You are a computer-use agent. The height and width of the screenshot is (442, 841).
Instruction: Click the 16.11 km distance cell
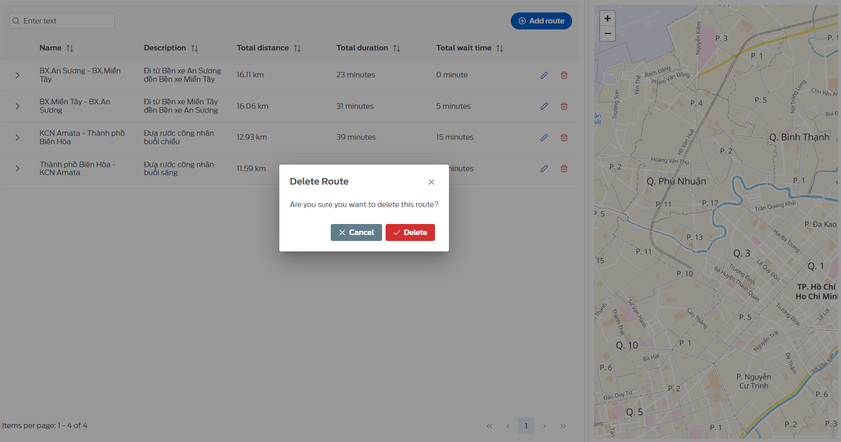(250, 75)
